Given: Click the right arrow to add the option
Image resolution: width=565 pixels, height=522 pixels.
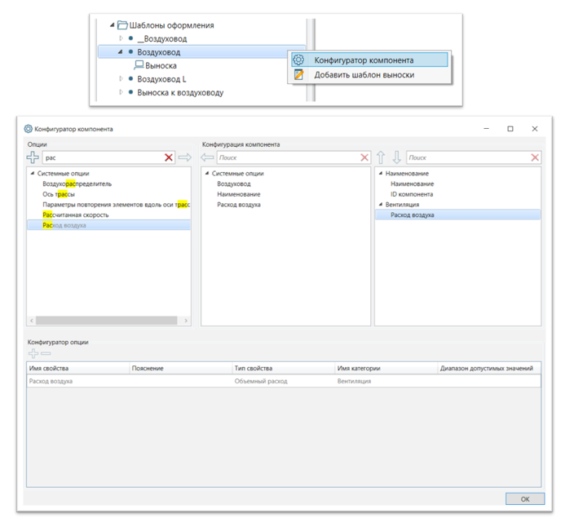Looking at the screenshot, I should tap(184, 157).
